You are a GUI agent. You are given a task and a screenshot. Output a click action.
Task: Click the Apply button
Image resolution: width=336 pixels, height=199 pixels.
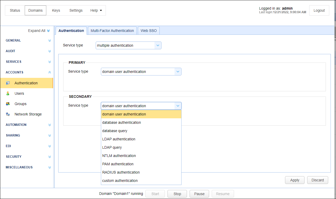click(295, 180)
